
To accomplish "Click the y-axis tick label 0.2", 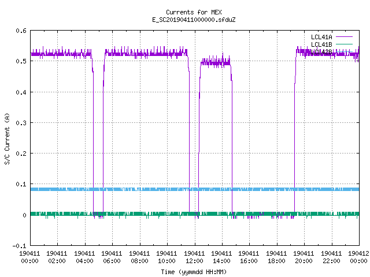I will coord(21,154).
